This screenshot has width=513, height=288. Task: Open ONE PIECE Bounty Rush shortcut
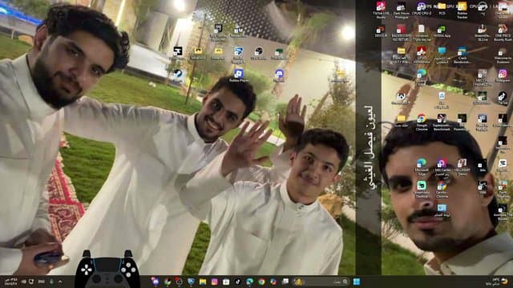[x=503, y=34]
